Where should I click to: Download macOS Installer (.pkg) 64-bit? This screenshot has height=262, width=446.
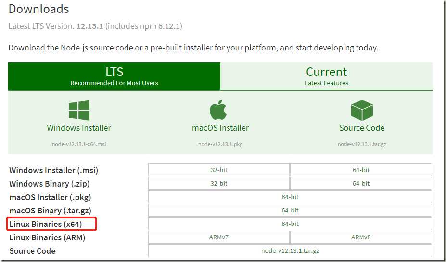(x=290, y=197)
